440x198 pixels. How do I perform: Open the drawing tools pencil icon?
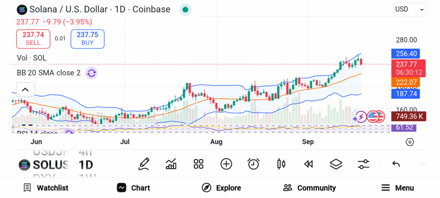[144, 164]
